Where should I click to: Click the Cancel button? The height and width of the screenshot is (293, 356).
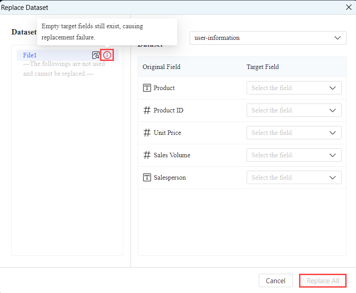click(x=275, y=281)
